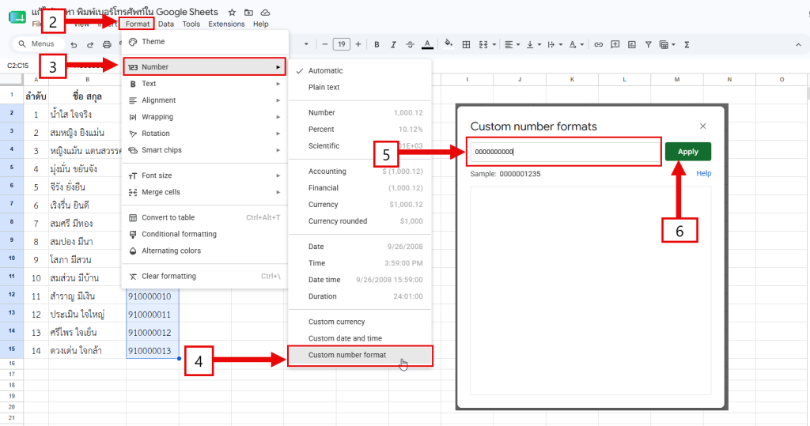Open the Help menu
The height and width of the screenshot is (426, 810).
pos(260,24)
